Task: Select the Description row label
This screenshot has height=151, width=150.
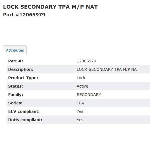Action: [21, 69]
